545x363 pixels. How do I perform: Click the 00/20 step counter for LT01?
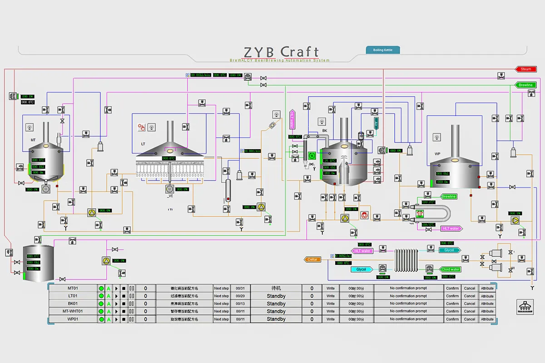coord(240,296)
